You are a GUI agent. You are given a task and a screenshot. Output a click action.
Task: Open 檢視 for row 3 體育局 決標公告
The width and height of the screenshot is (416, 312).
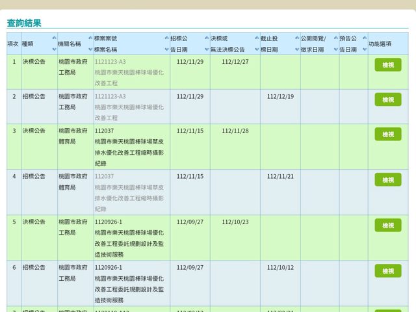387,134
